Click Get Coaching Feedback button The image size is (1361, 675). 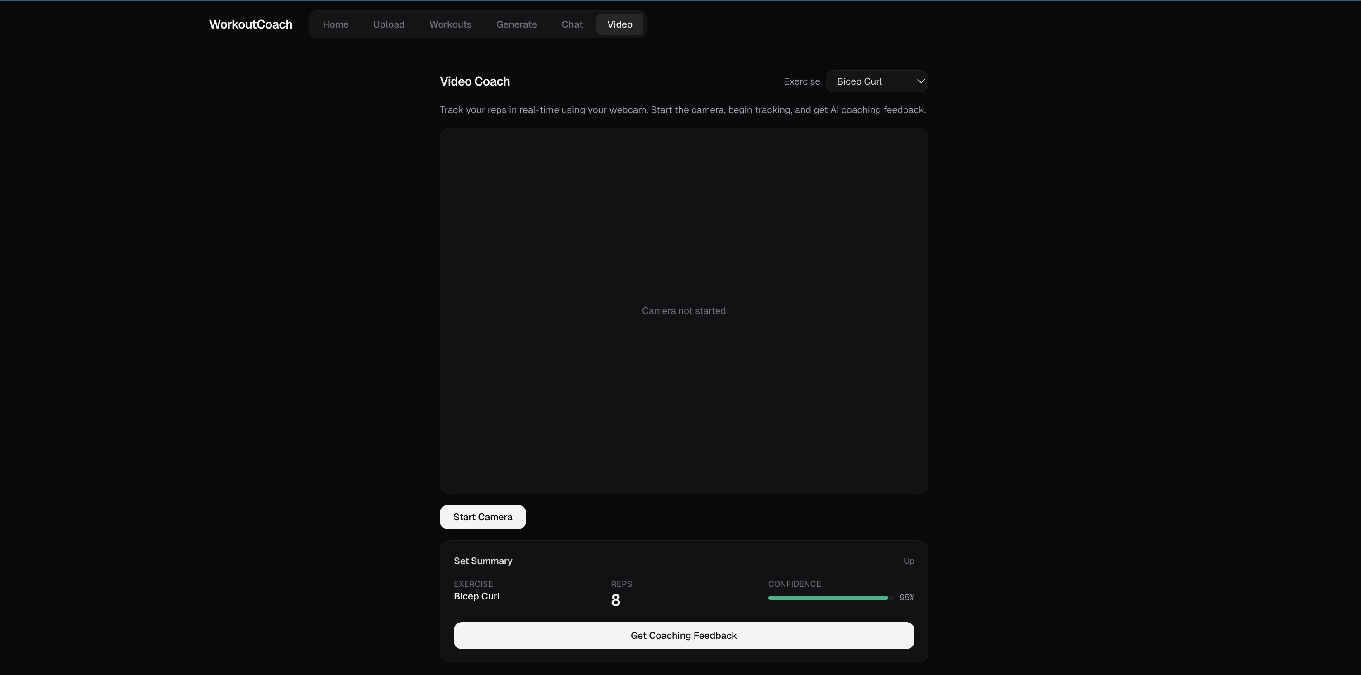(683, 635)
